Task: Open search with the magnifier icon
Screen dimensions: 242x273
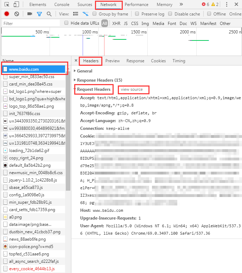Action: [49, 14]
